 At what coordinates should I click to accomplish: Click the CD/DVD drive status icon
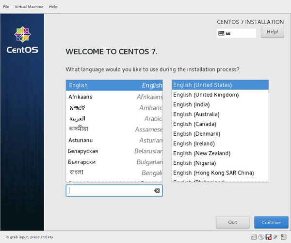(261, 237)
